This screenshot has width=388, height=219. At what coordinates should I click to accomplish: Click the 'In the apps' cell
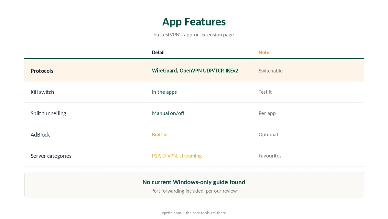164,92
